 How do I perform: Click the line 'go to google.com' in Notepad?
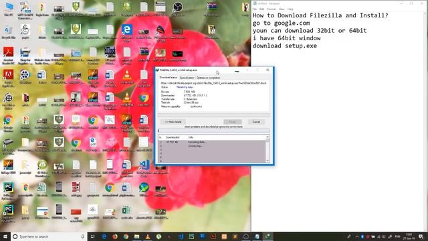point(281,23)
